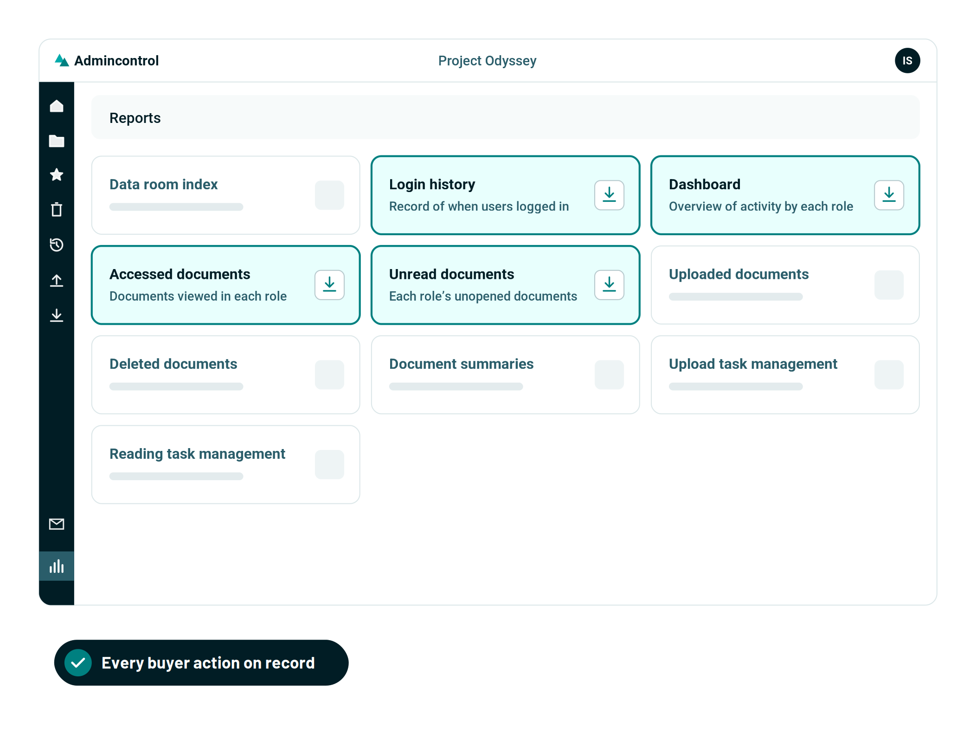Open the History clock icon in sidebar
This screenshot has width=976, height=732.
tap(57, 244)
